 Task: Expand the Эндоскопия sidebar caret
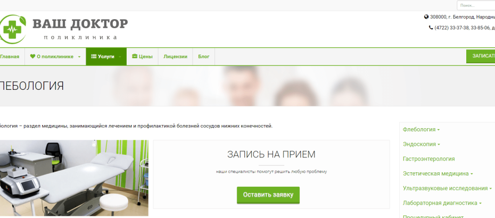[439, 145]
